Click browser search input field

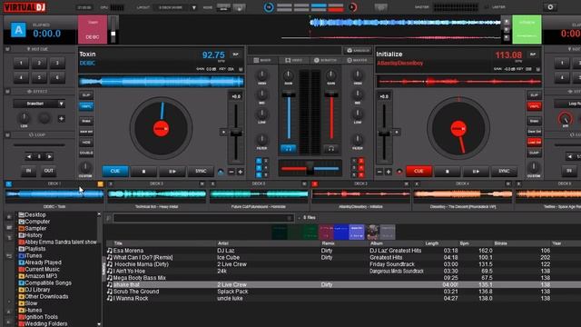click(x=203, y=218)
